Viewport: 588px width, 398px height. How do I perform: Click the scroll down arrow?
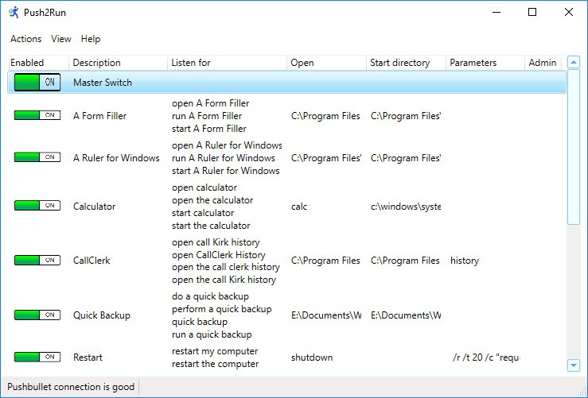pyautogui.click(x=574, y=365)
